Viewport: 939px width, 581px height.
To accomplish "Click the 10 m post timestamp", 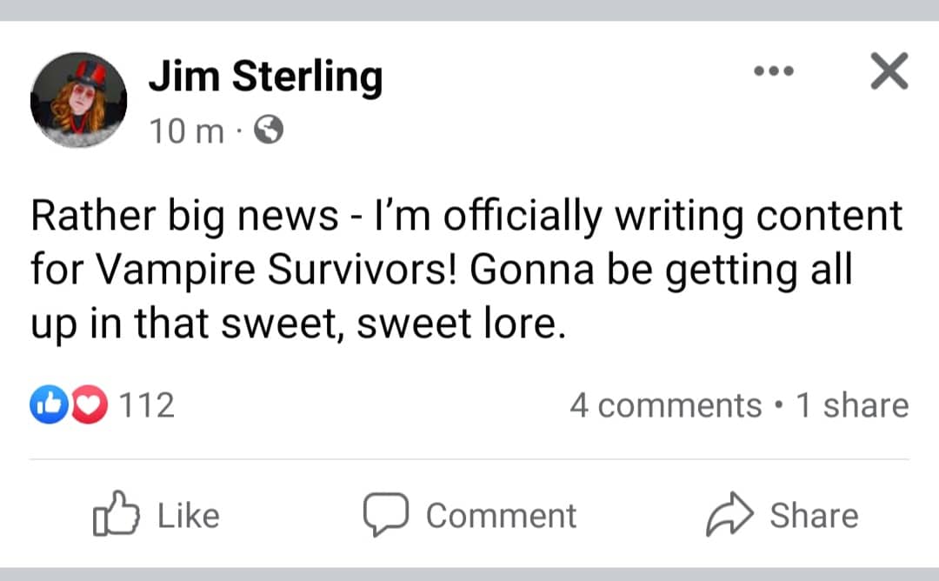I will click(x=186, y=132).
